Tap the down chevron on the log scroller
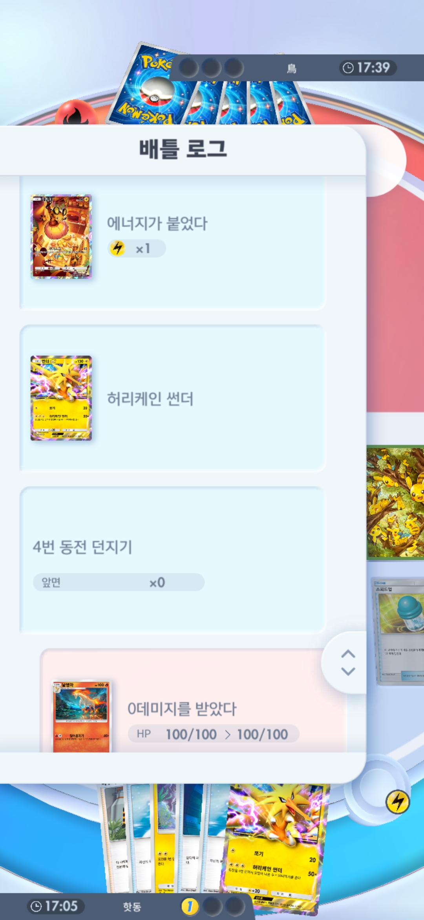 click(x=348, y=671)
